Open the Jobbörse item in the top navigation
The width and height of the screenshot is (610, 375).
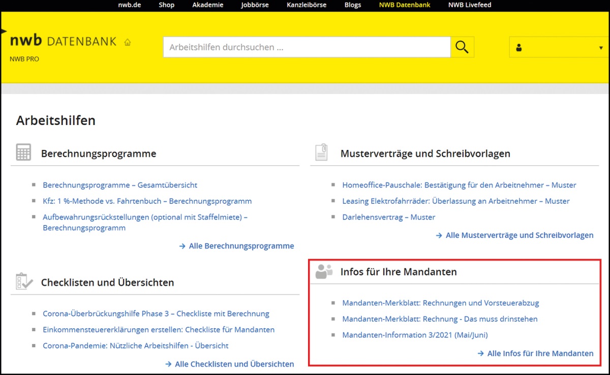coord(254,5)
